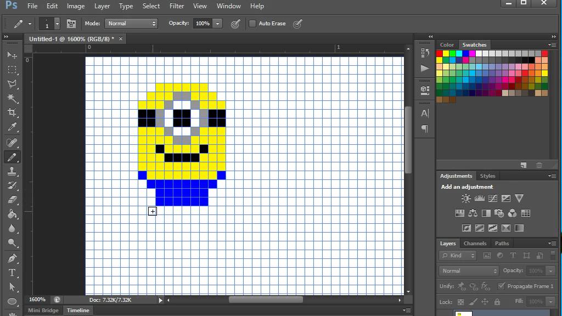562x316 pixels.
Task: Toggle pressure for size button
Action: coord(297,24)
